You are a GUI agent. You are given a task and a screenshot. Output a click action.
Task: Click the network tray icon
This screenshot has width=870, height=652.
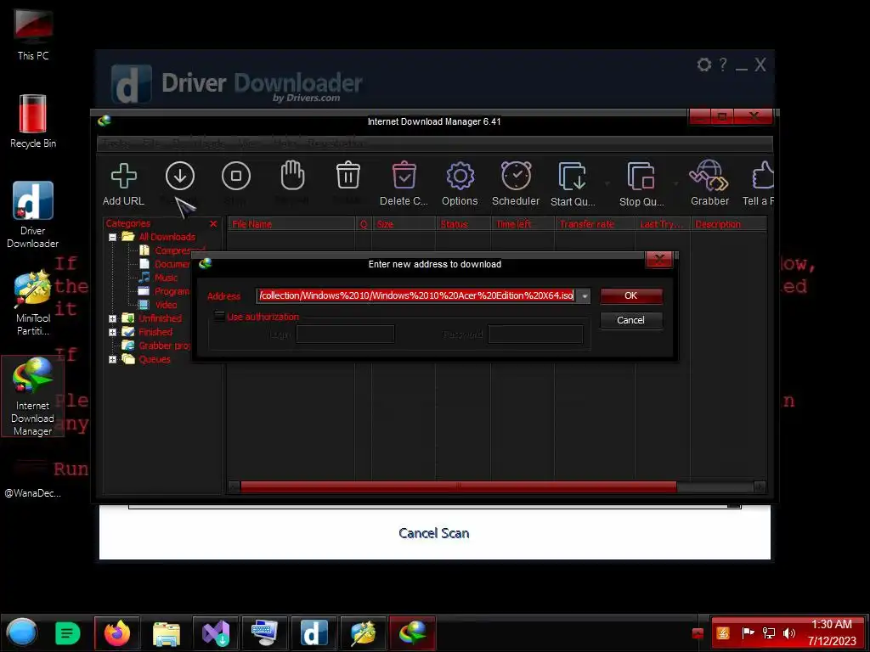coord(768,633)
